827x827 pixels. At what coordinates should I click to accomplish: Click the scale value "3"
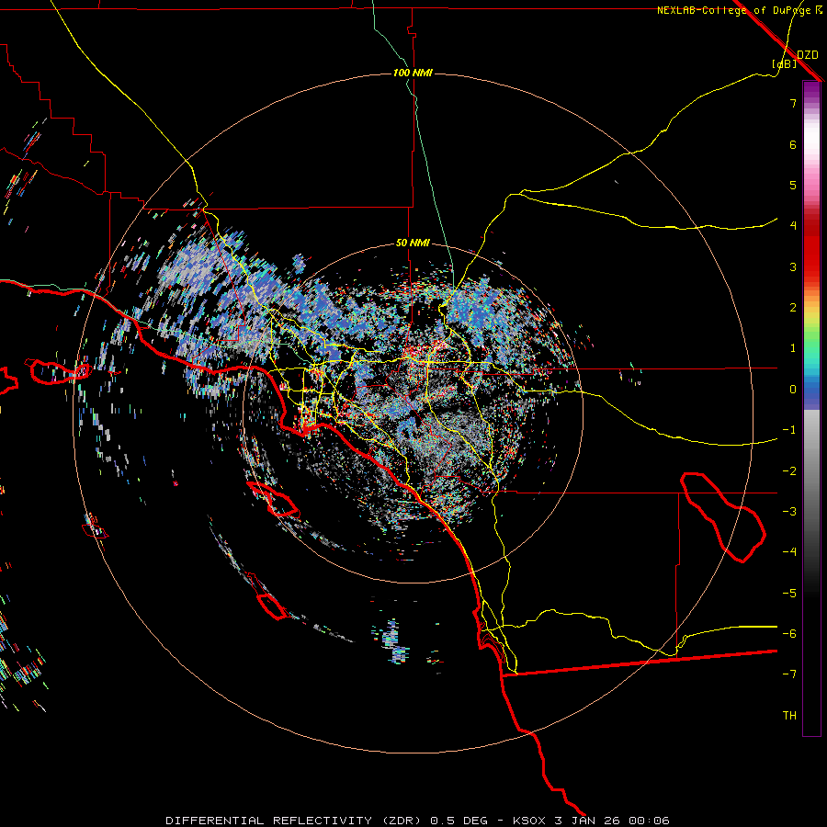pos(793,266)
